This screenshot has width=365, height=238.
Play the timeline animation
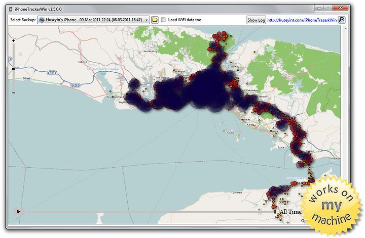tap(19, 211)
